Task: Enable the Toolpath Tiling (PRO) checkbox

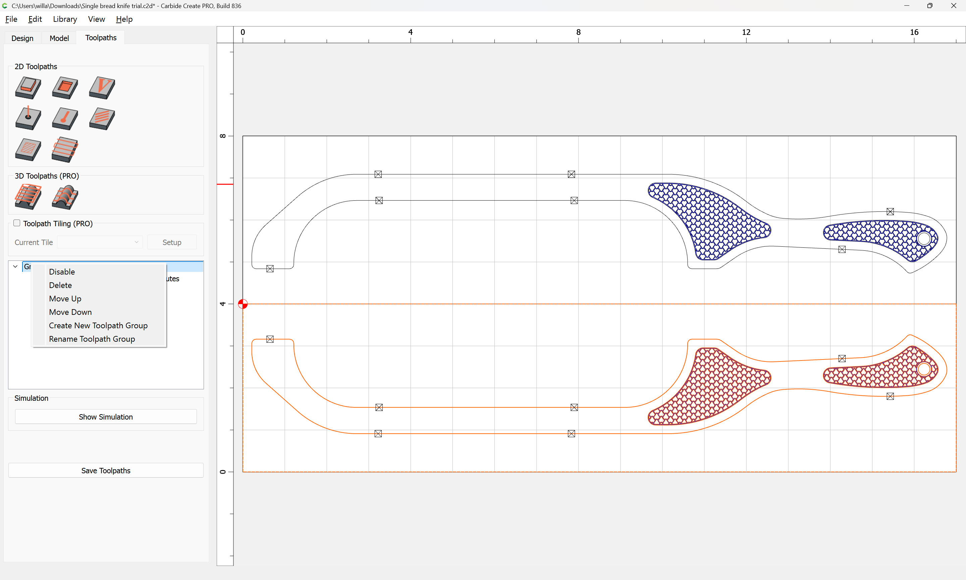Action: [17, 223]
